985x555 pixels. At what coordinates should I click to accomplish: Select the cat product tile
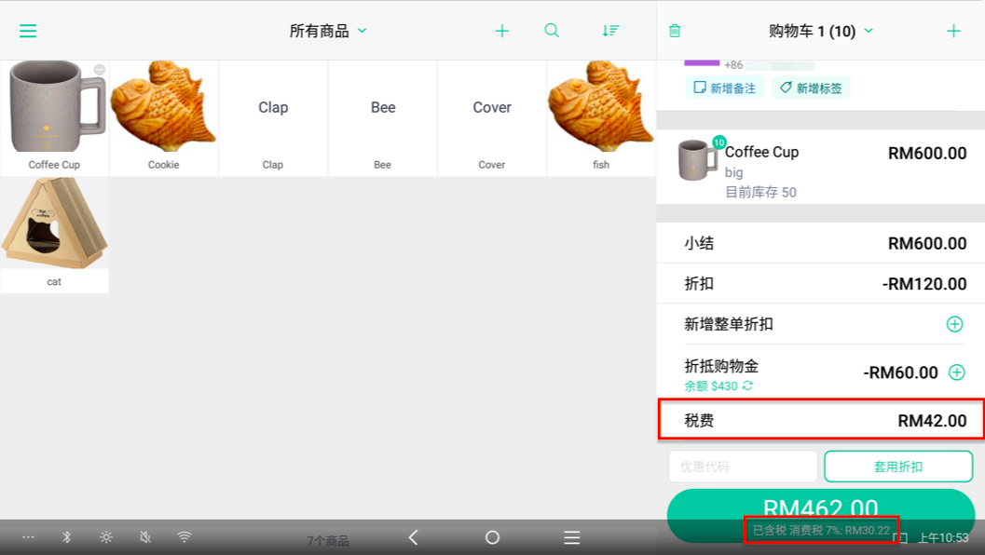(x=54, y=236)
